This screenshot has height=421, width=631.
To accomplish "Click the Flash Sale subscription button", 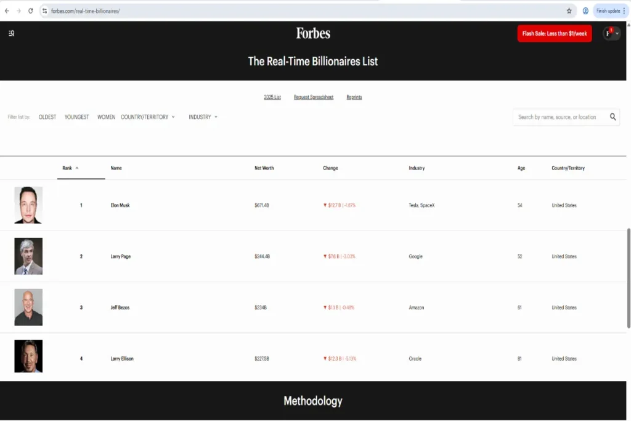I will tap(555, 33).
